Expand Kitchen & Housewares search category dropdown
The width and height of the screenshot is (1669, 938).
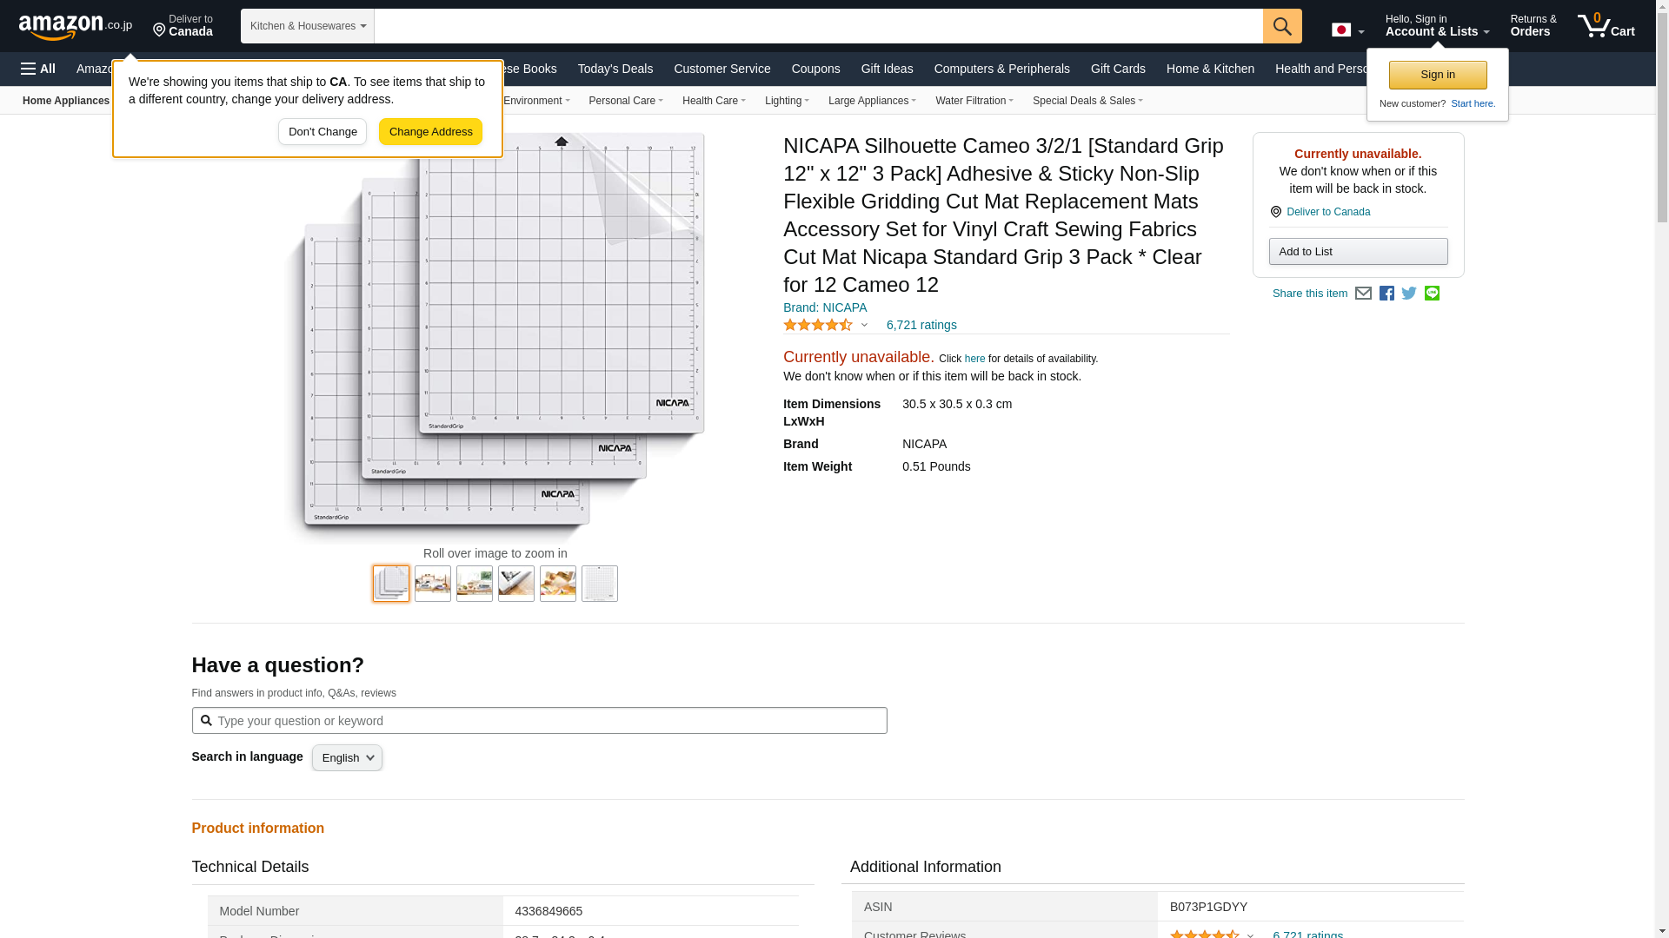(308, 26)
